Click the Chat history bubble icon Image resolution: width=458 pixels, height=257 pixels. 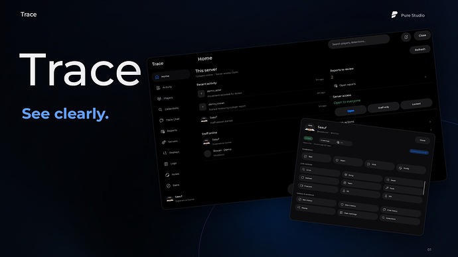click(x=384, y=209)
